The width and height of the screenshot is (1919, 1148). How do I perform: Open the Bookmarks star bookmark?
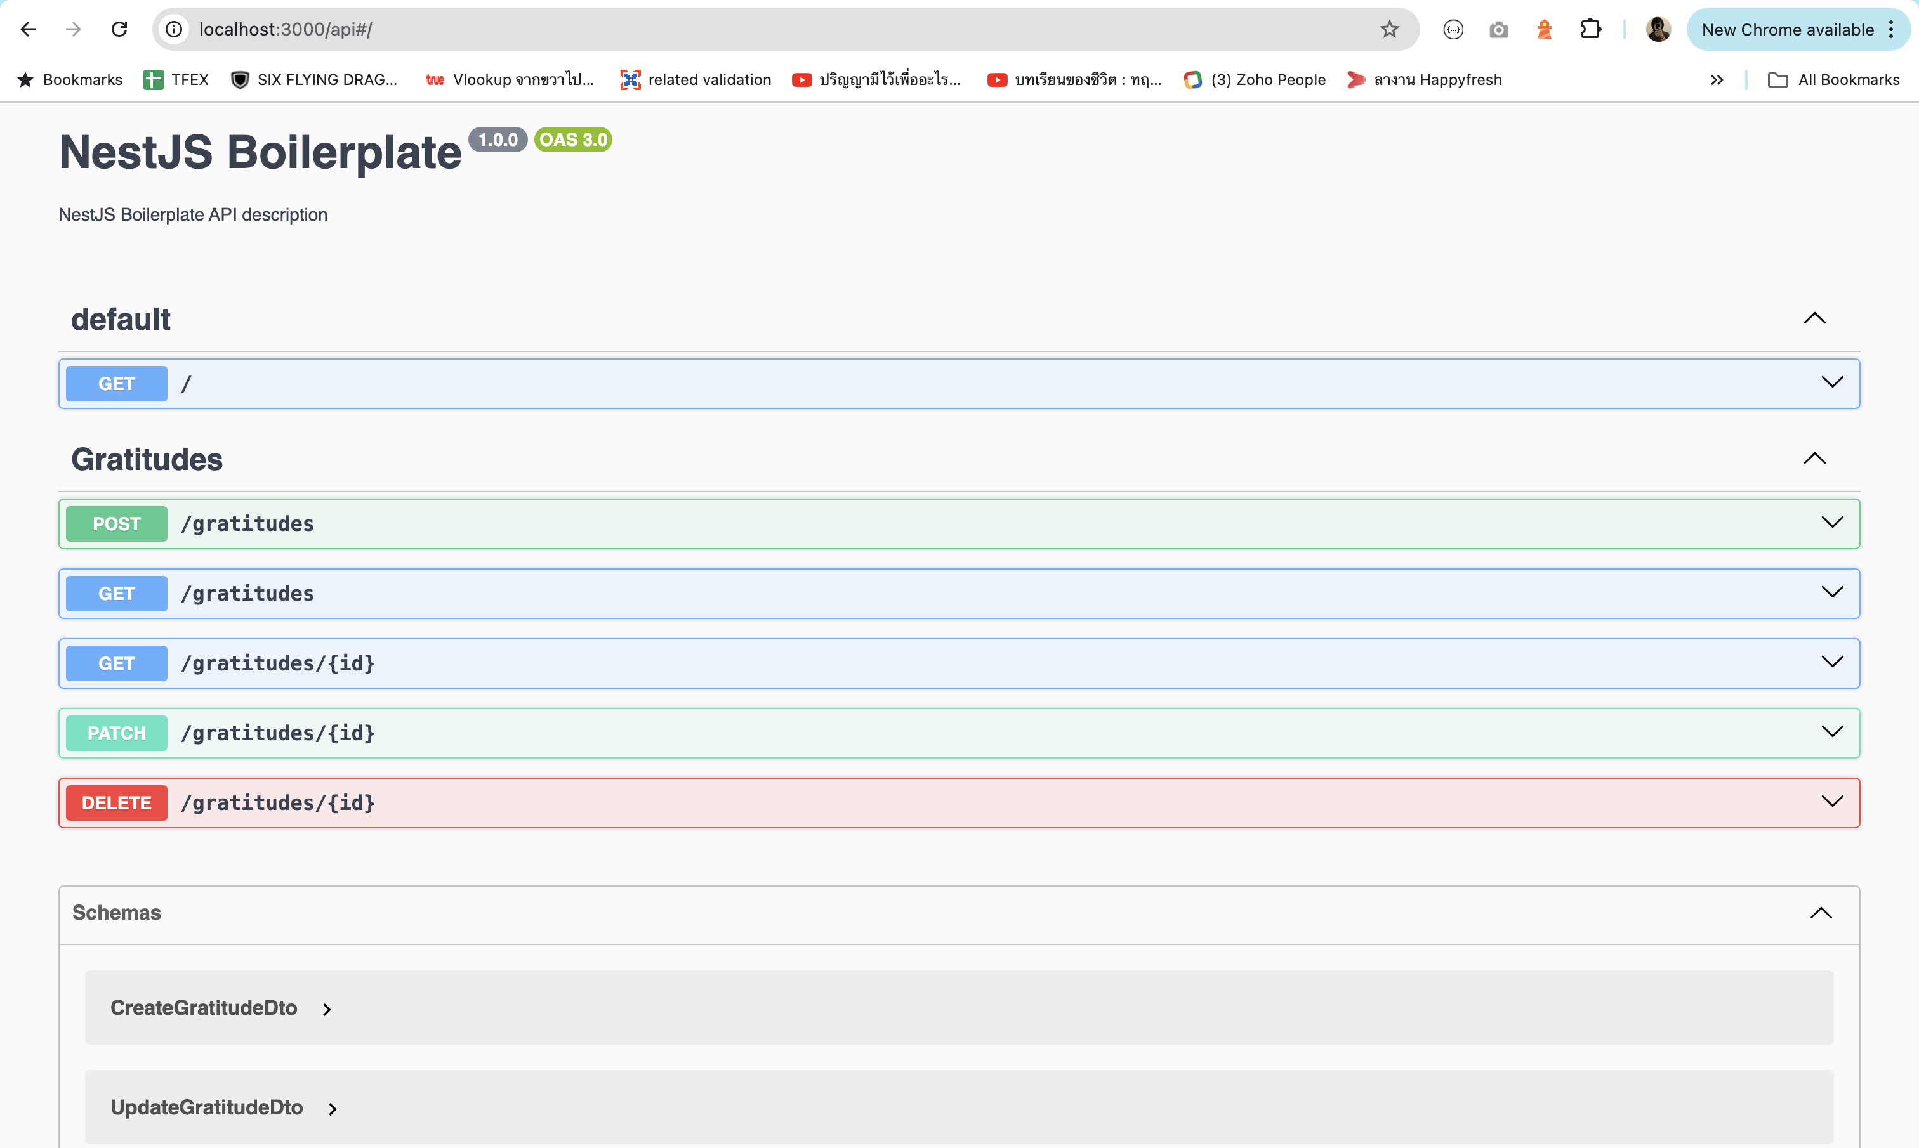pyautogui.click(x=70, y=80)
